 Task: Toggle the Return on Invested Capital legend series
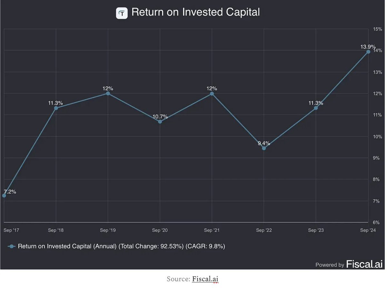tap(121, 246)
